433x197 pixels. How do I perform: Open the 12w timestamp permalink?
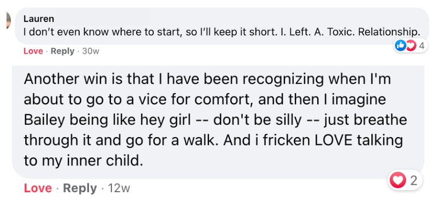point(119,188)
